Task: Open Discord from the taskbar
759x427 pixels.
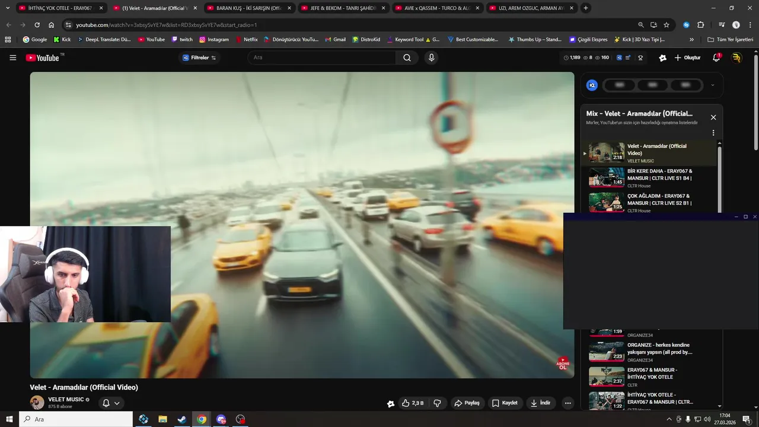Action: pos(221,419)
